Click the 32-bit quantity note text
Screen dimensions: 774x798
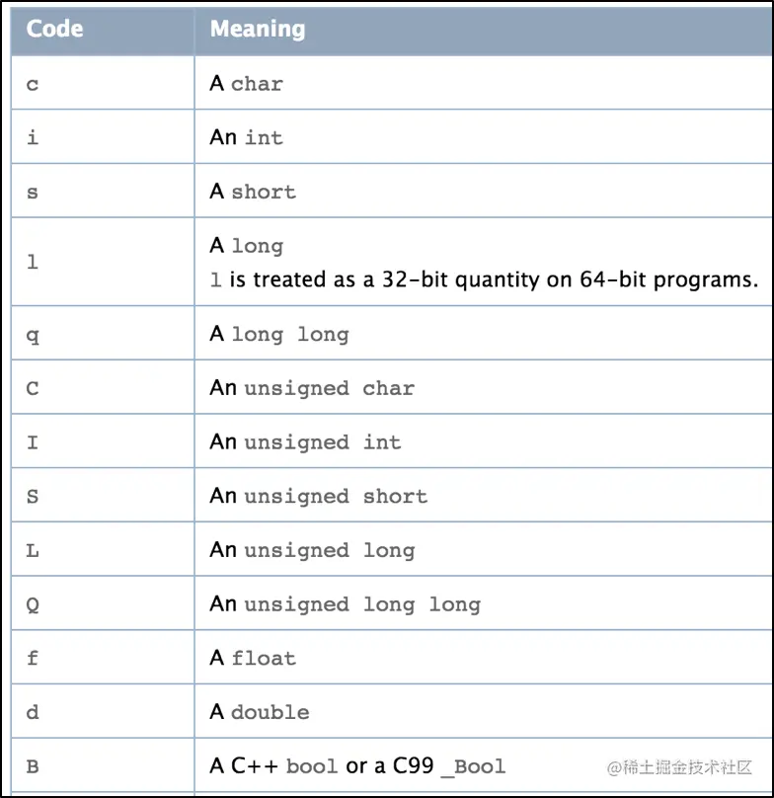[x=484, y=279]
